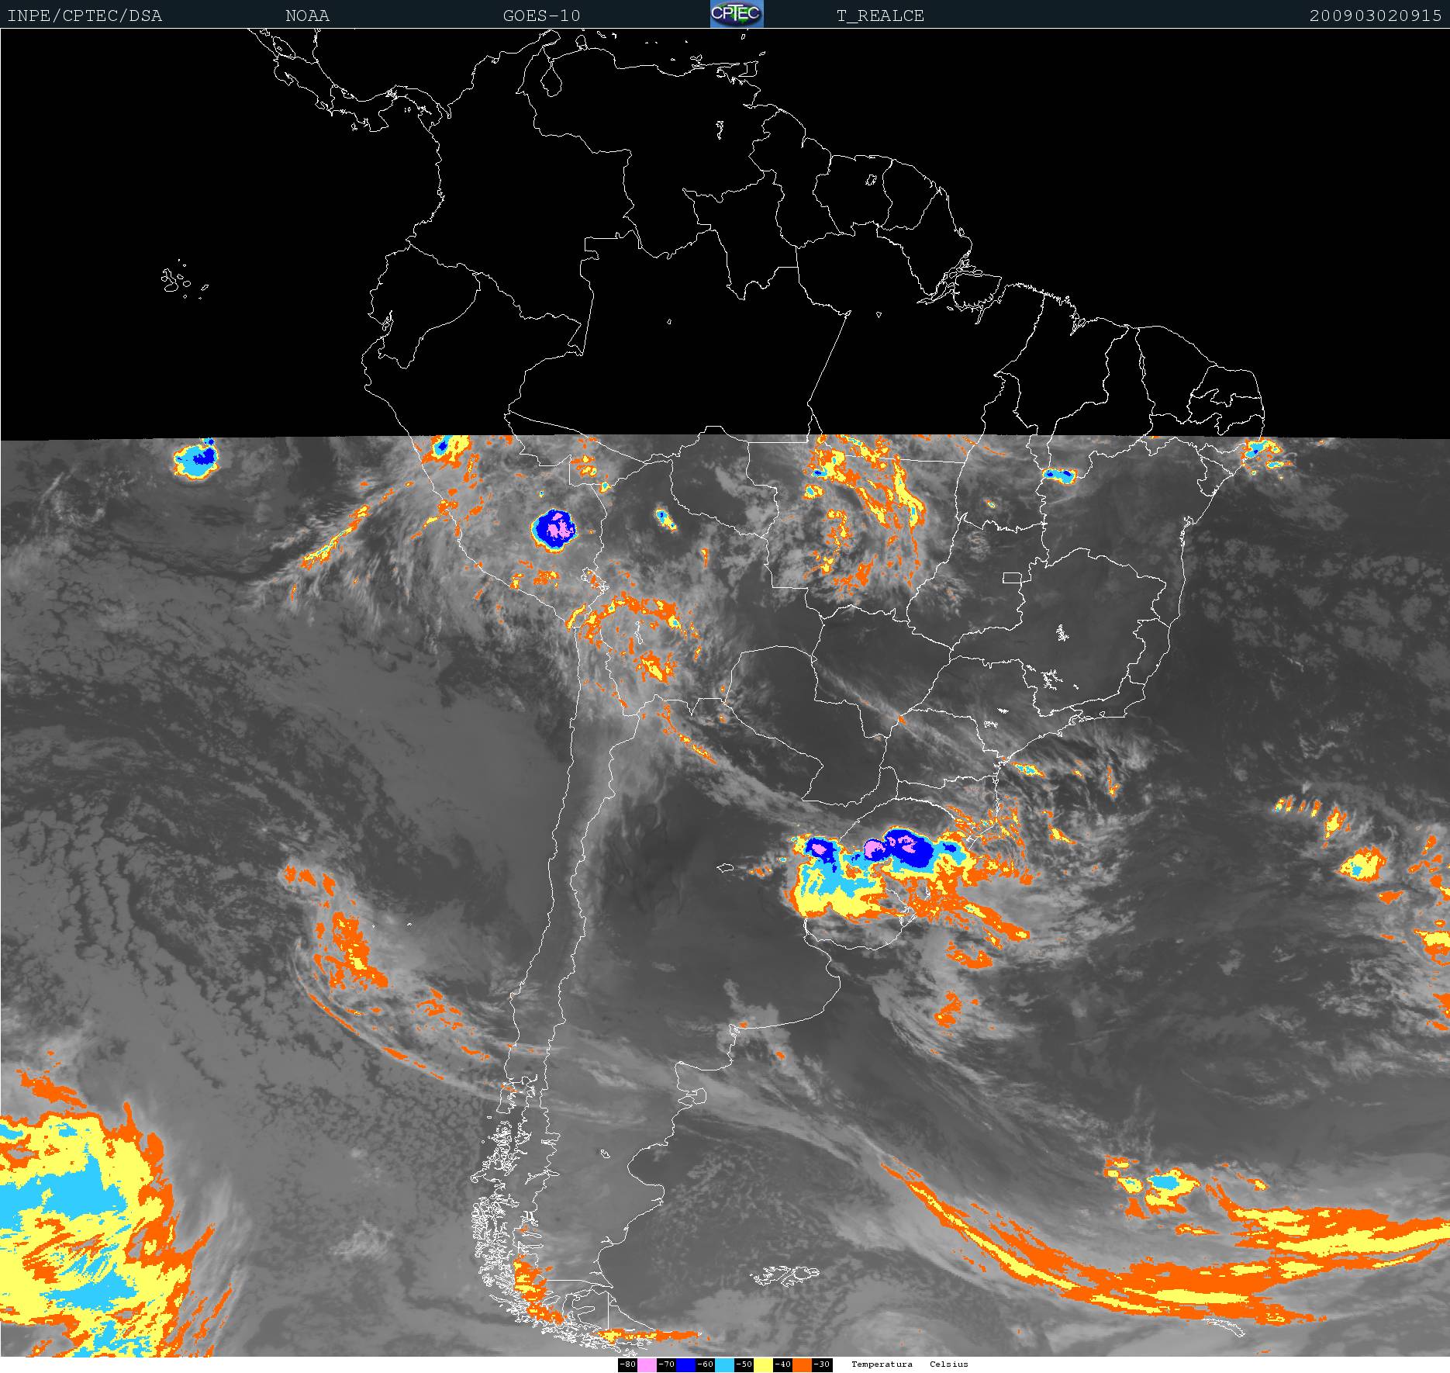The image size is (1450, 1373).
Task: Click the T_REALCE header label
Action: click(880, 16)
